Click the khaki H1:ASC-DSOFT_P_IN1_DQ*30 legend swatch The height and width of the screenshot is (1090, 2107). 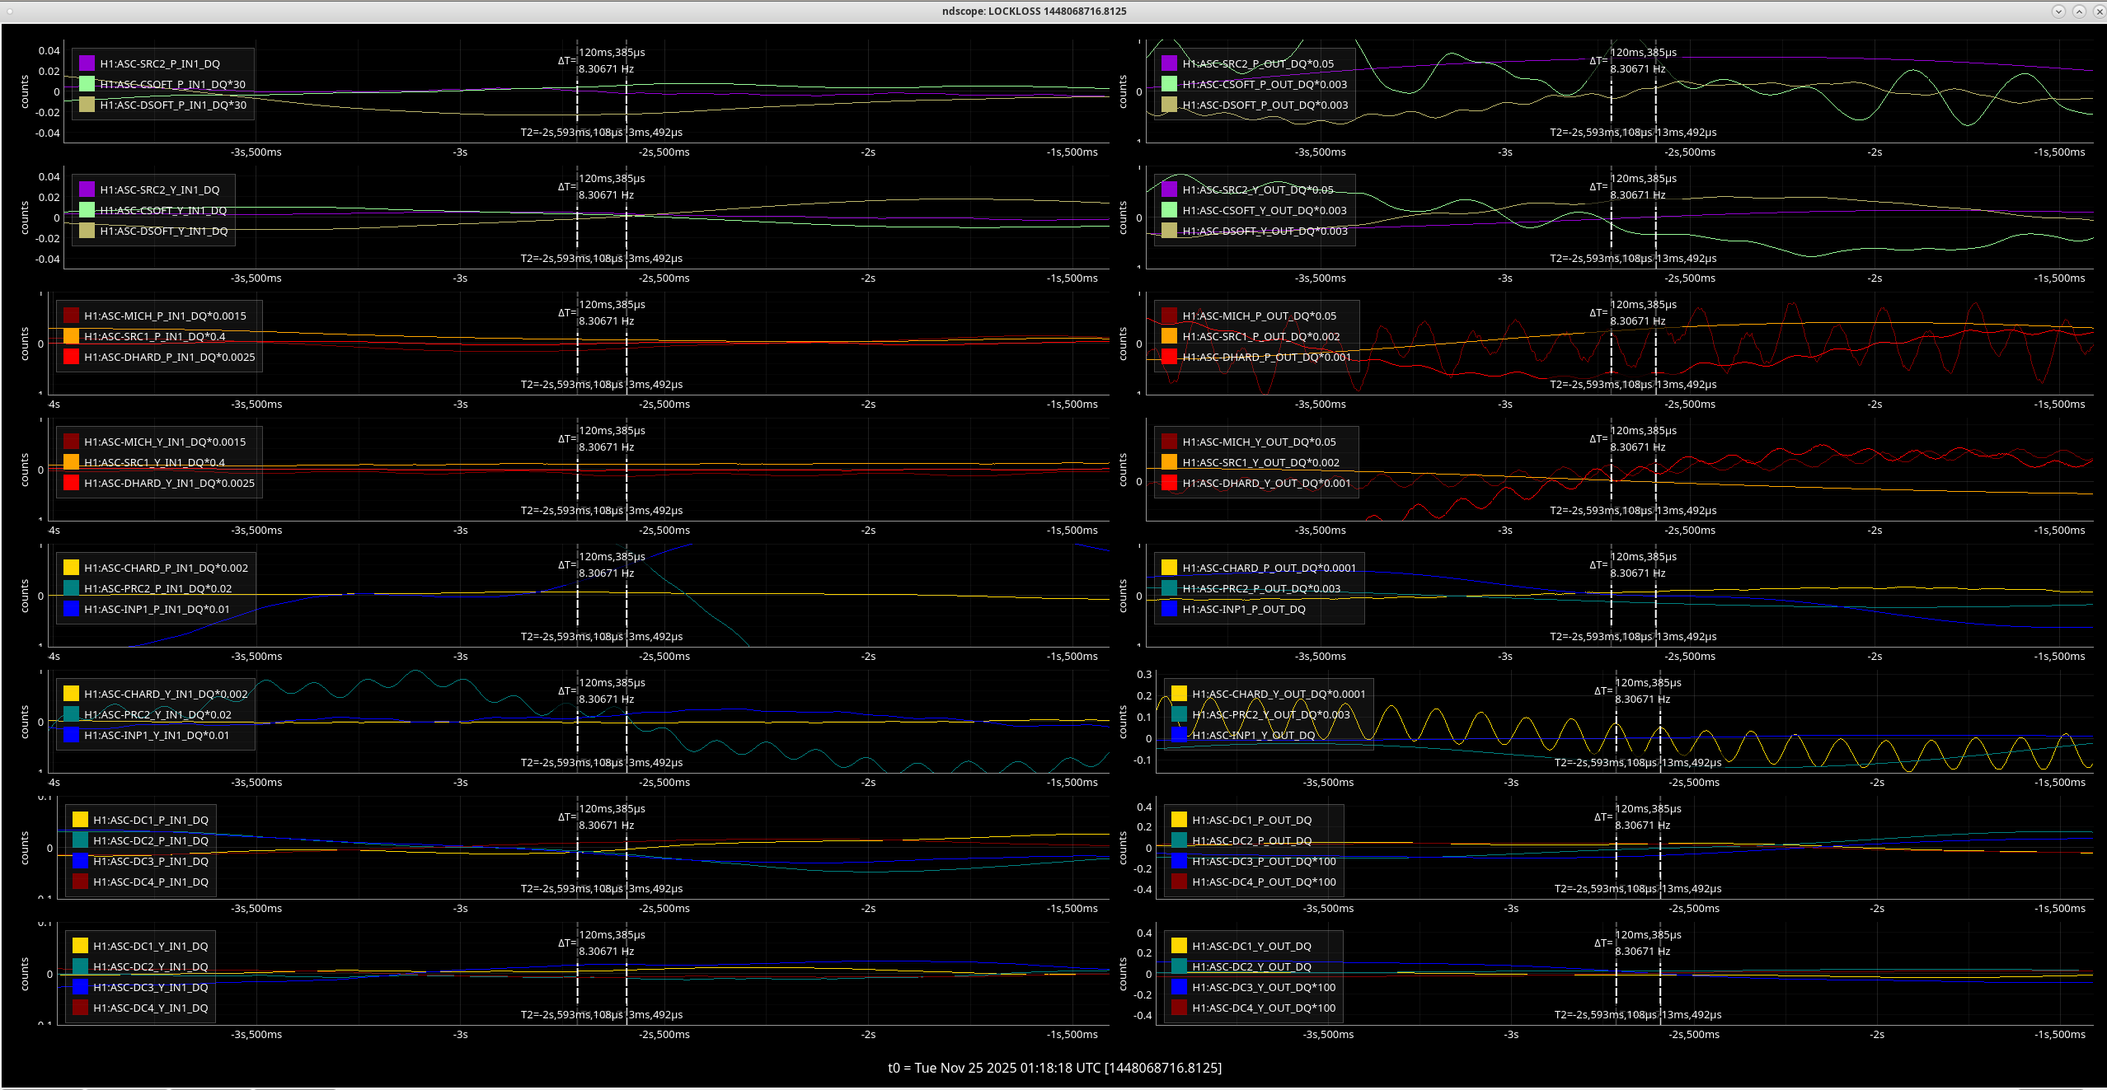coord(87,105)
